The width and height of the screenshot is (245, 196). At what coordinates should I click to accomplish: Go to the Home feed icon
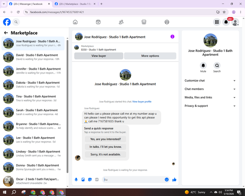(75, 22)
